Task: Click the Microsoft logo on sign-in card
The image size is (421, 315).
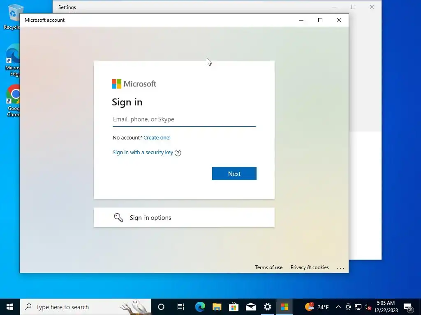Action: [x=134, y=84]
